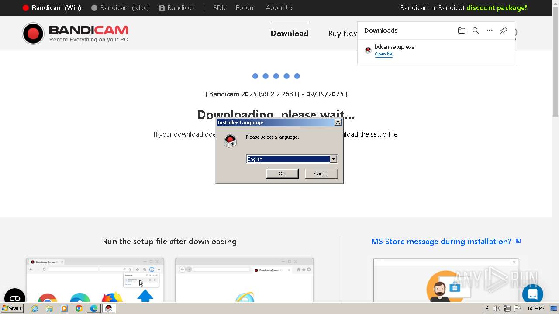Viewport: 559px width, 314px height.
Task: Open the Chrome download instruction thumbnail
Action: 95,280
